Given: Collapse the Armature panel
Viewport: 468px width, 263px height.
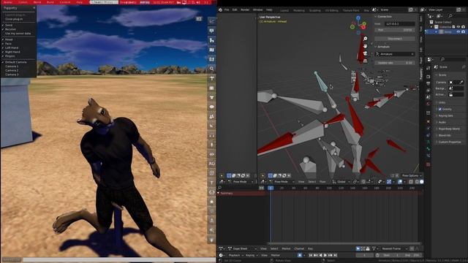Looking at the screenshot, I should [376, 47].
